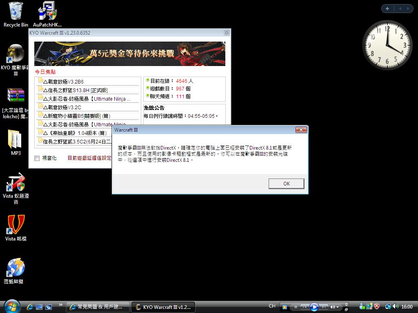
Task: Toggle Media Player video window arrows
Action: [346, 304]
